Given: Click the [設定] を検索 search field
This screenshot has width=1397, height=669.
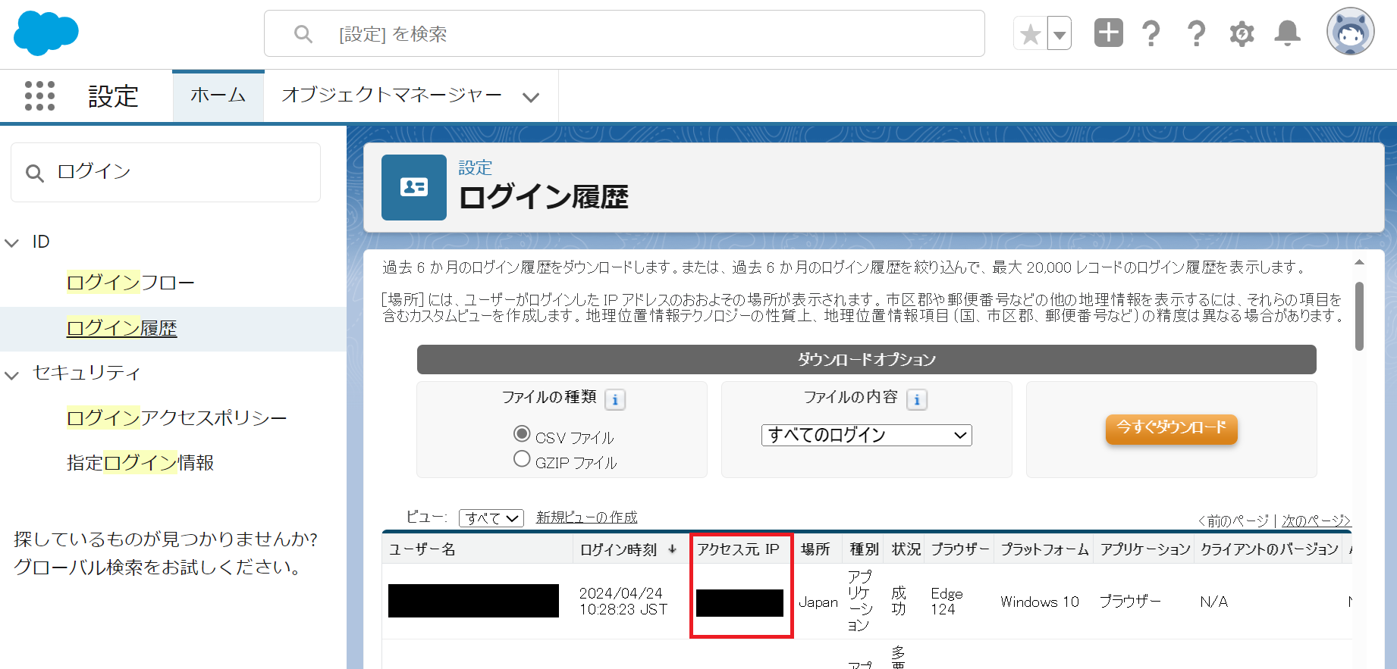Looking at the screenshot, I should tap(623, 34).
